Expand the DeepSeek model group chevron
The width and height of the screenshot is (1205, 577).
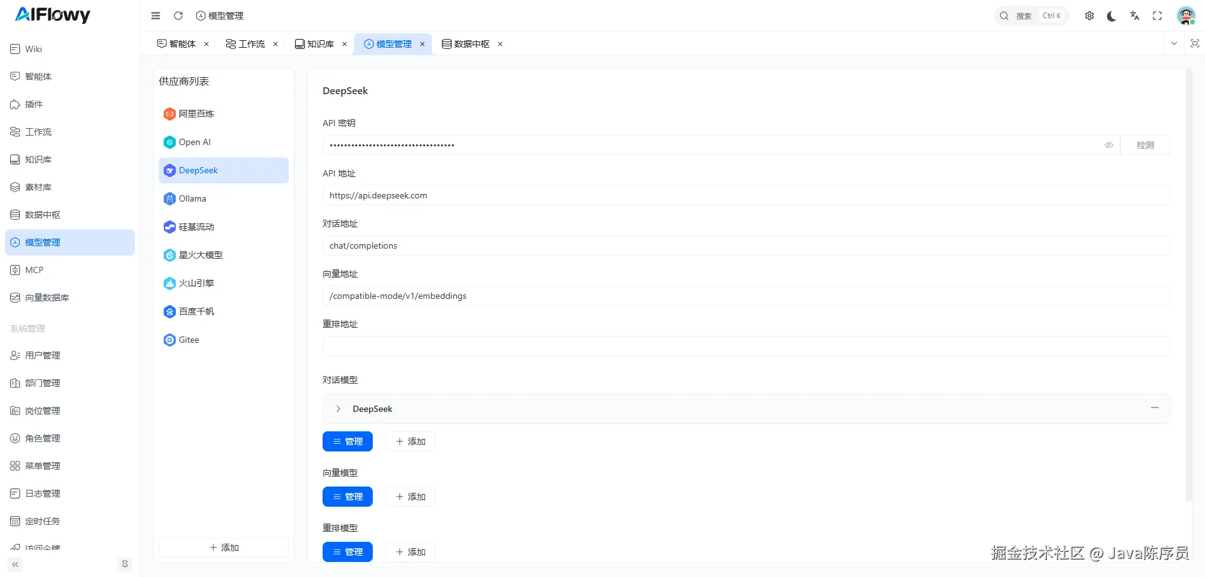(x=338, y=409)
